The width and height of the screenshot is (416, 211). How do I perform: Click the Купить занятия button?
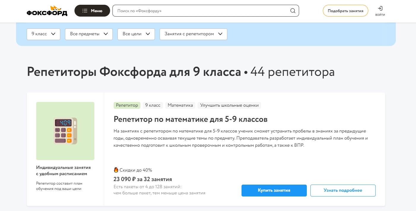click(x=274, y=191)
